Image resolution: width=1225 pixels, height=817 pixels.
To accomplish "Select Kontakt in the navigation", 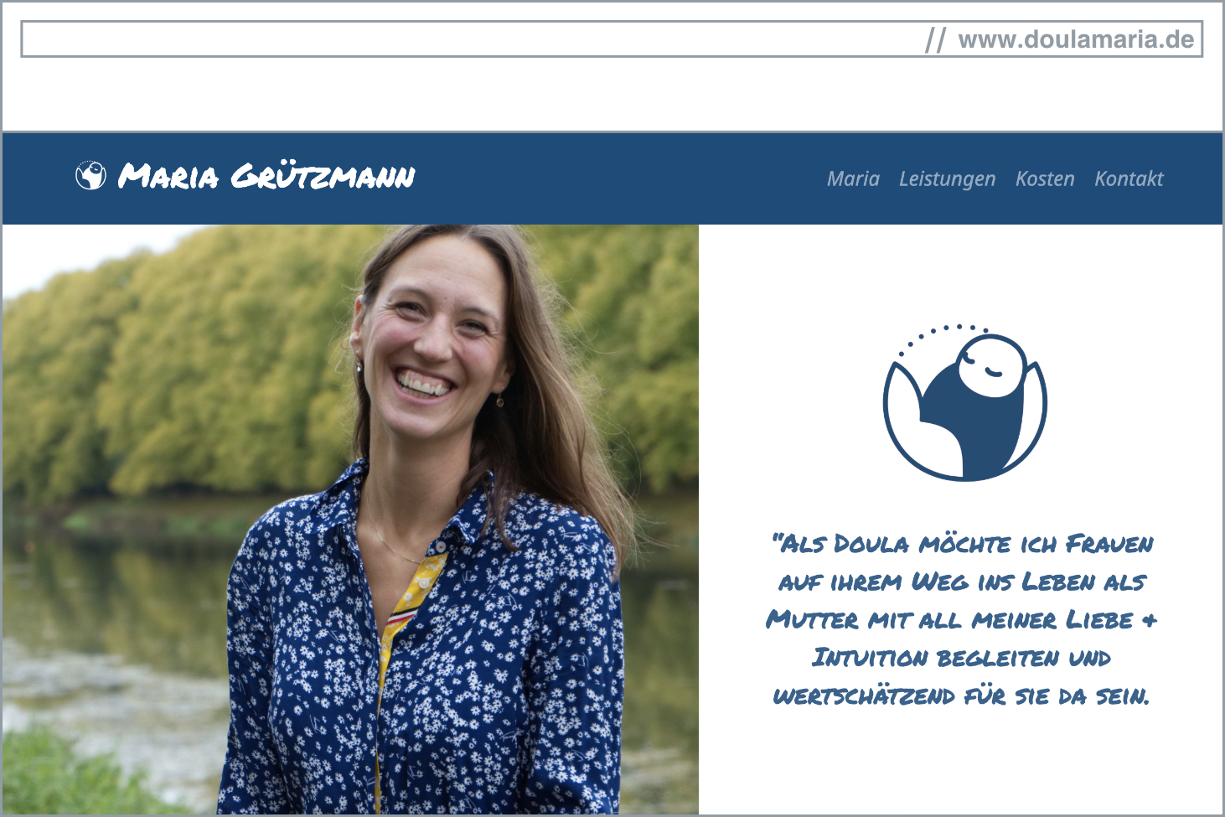I will (x=1129, y=178).
